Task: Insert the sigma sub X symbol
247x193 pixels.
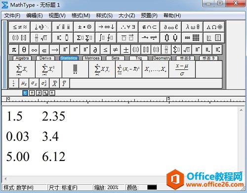Action: (x=34, y=83)
